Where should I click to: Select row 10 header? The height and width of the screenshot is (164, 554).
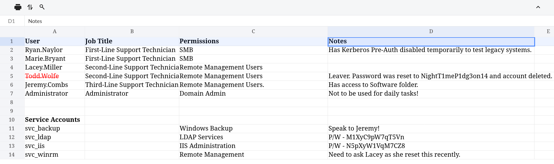pyautogui.click(x=12, y=120)
